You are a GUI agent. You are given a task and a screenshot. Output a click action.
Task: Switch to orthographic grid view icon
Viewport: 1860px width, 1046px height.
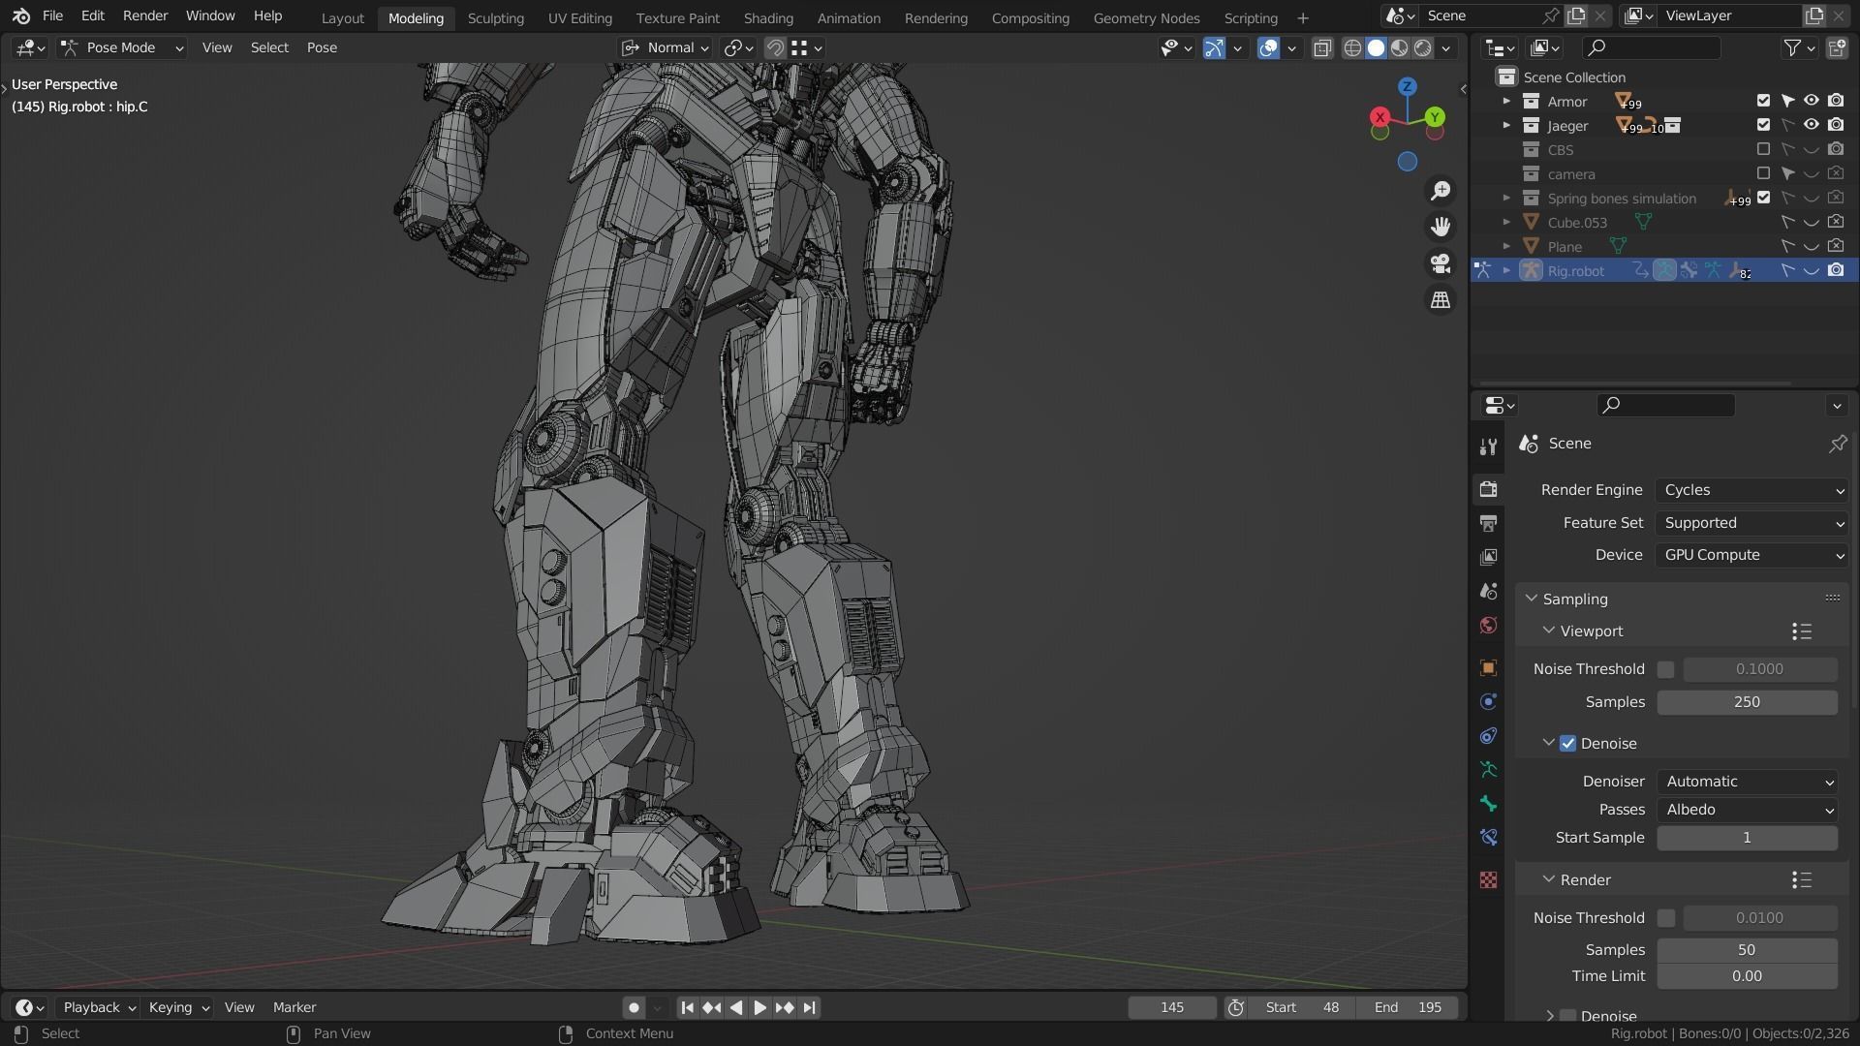pos(1441,300)
